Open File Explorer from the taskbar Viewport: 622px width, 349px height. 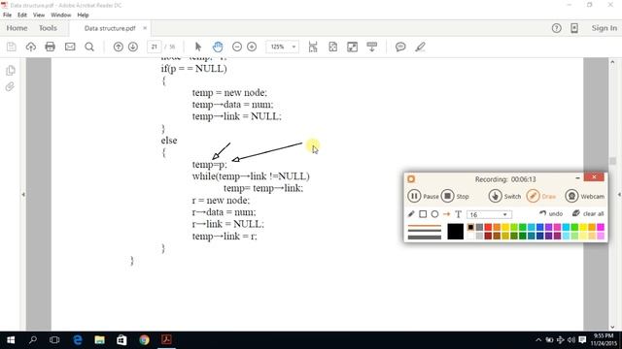click(x=99, y=340)
